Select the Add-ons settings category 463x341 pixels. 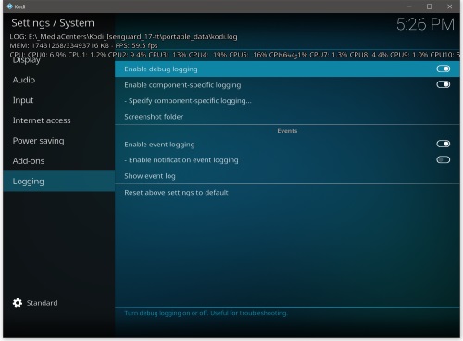58,161
